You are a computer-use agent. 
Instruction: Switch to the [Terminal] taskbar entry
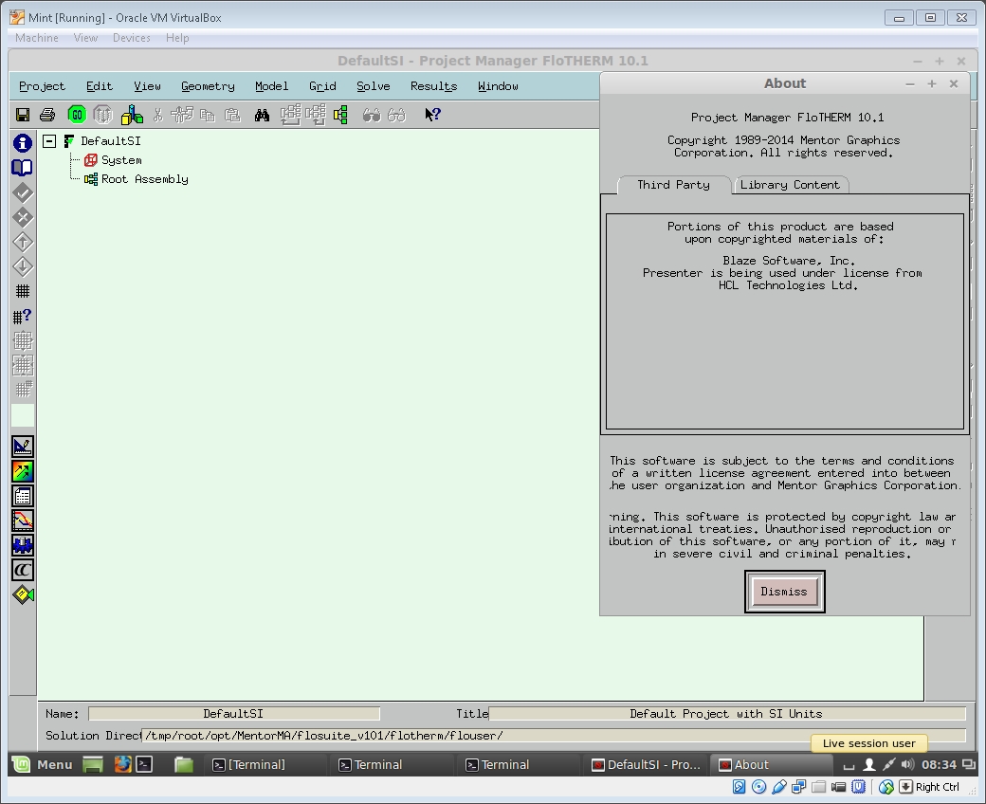(x=249, y=764)
